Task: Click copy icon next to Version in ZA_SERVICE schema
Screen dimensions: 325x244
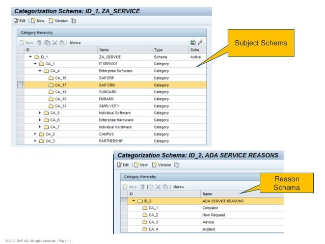Action: click(x=73, y=21)
